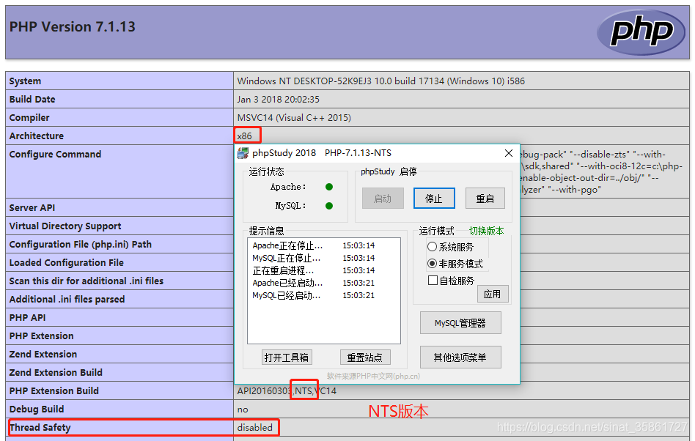Click the 'Server API' row label

tap(32, 207)
